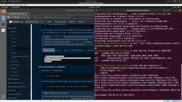Open VirtualBox File menu
Screen dimensions: 182x102
[2, 5]
